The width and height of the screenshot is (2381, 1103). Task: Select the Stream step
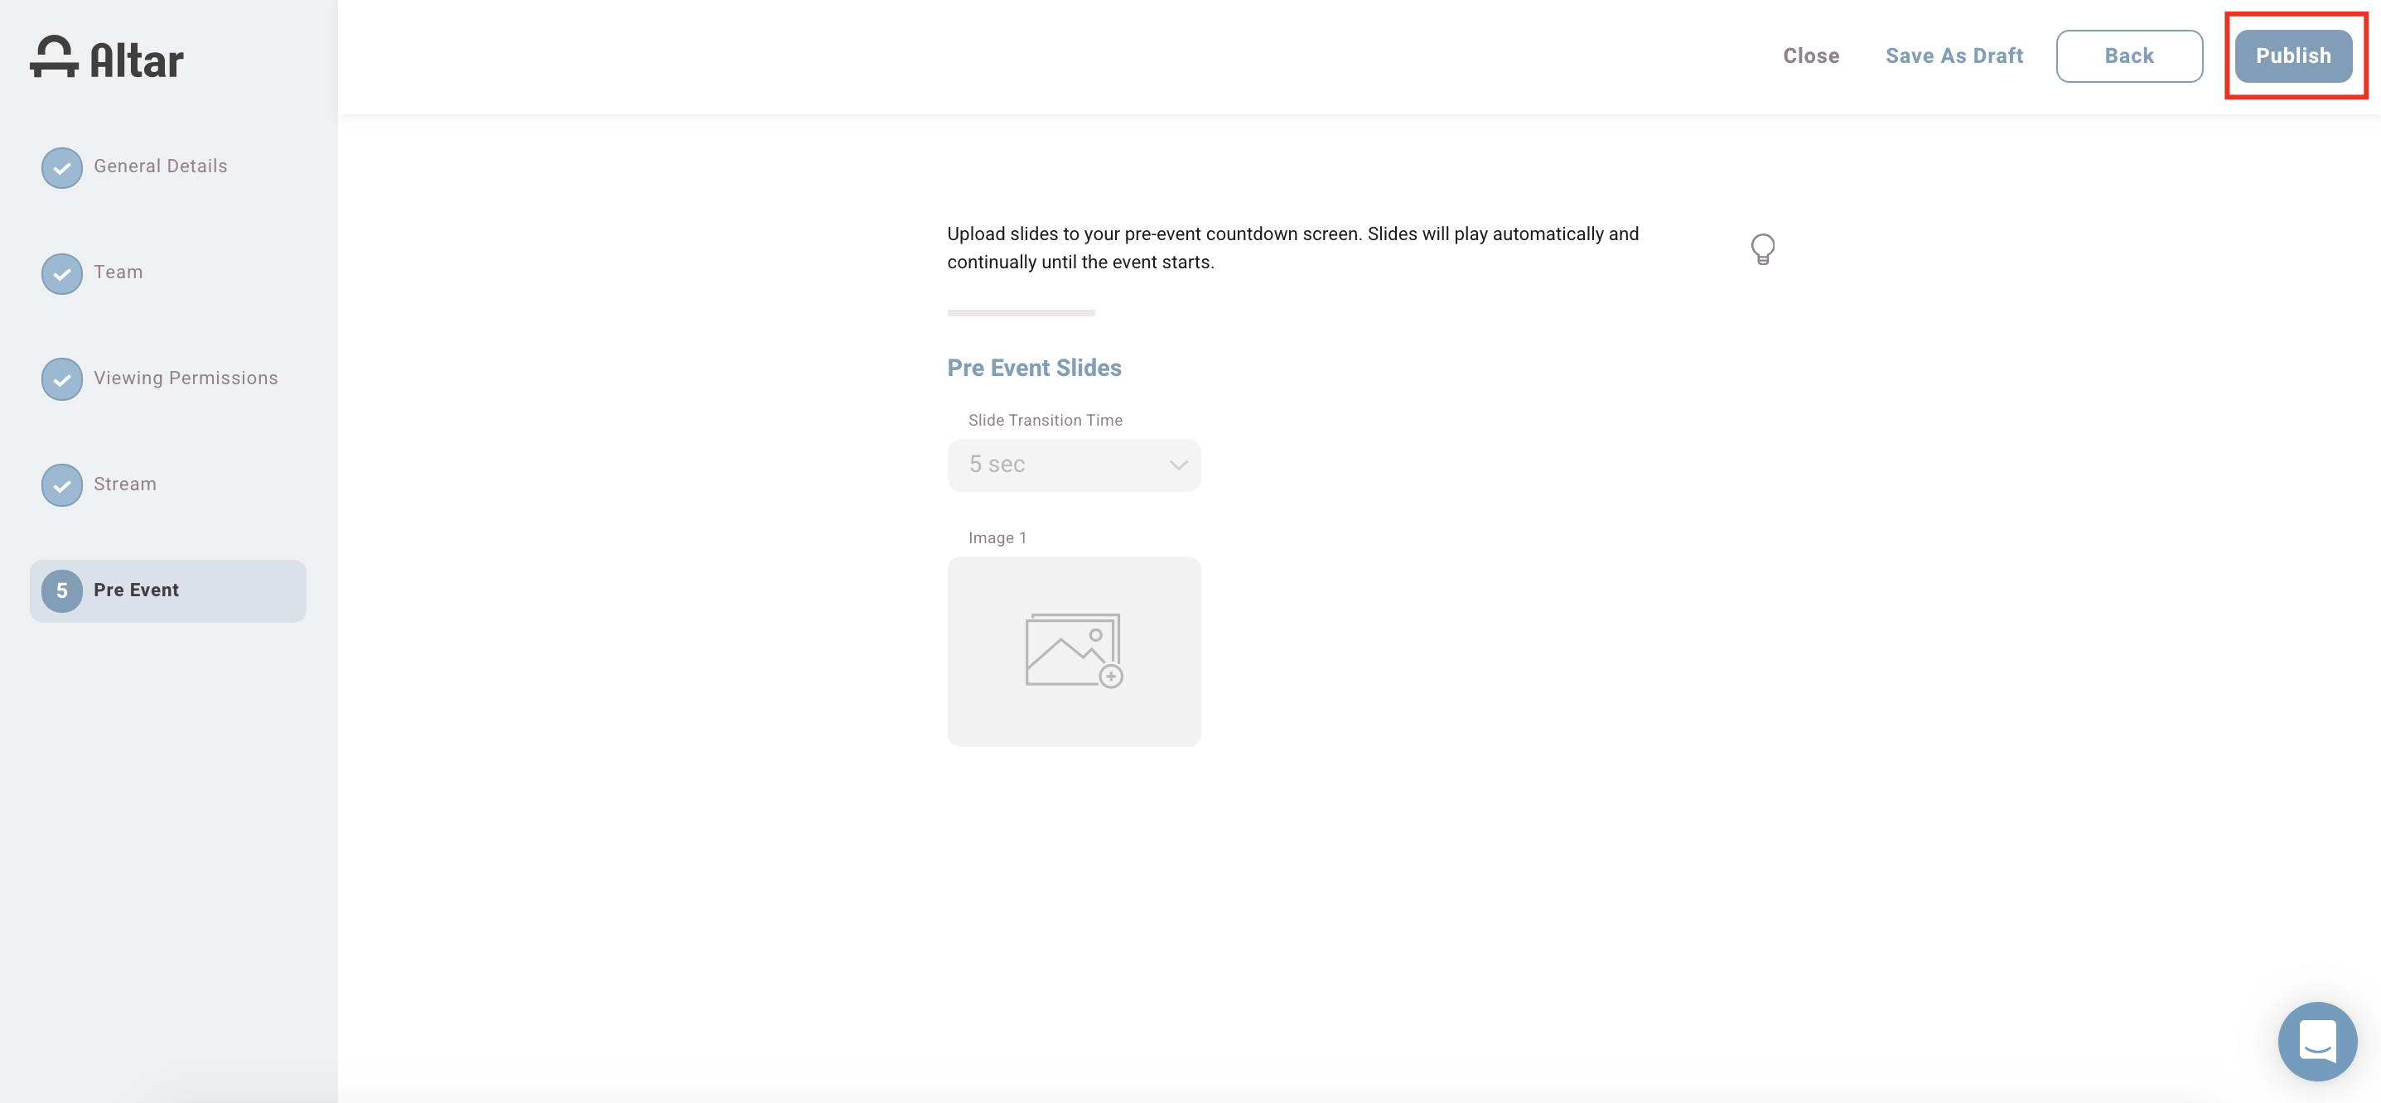(x=125, y=484)
